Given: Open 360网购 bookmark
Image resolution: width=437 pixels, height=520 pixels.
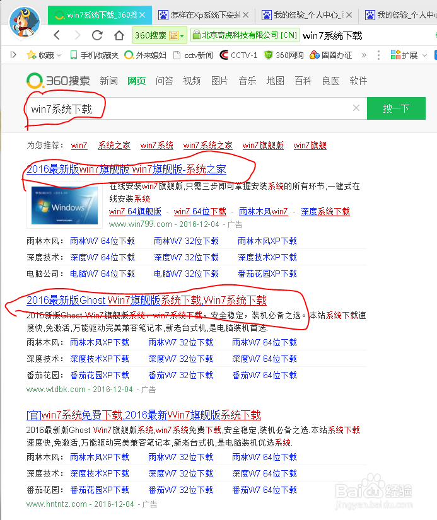Looking at the screenshot, I should tap(284, 55).
